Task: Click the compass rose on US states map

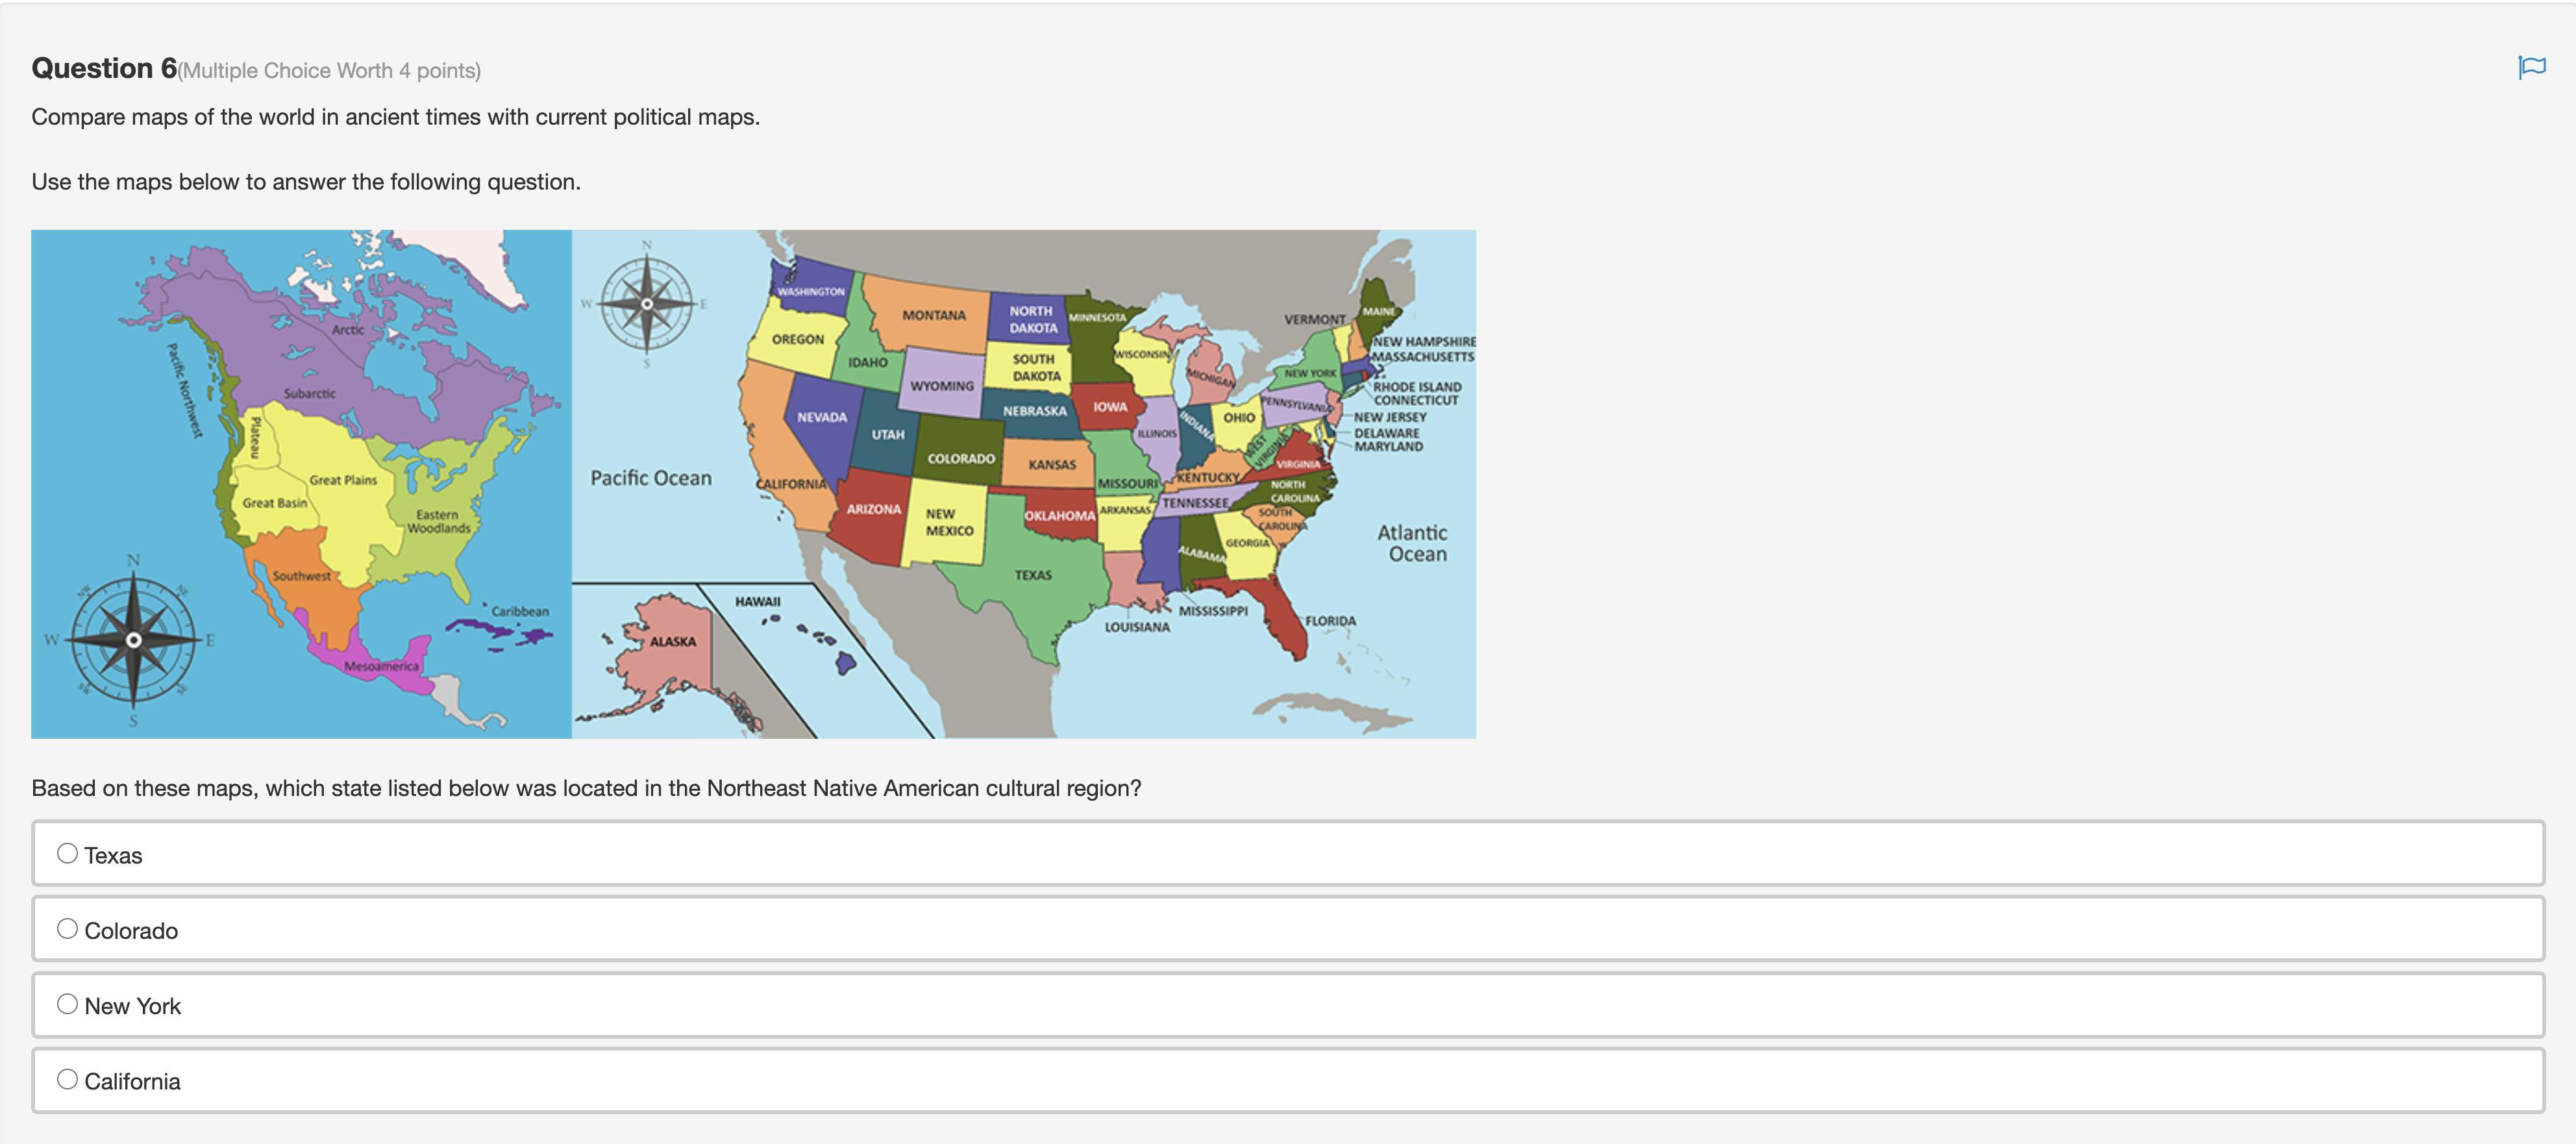Action: coord(647,303)
